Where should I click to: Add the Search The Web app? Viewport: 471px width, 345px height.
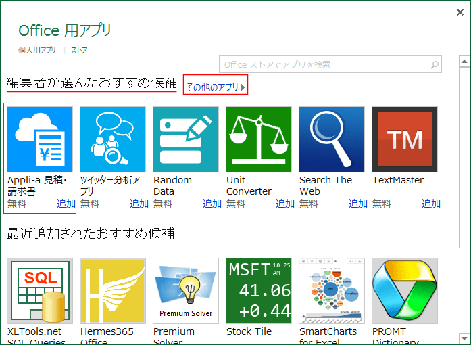tap(358, 204)
